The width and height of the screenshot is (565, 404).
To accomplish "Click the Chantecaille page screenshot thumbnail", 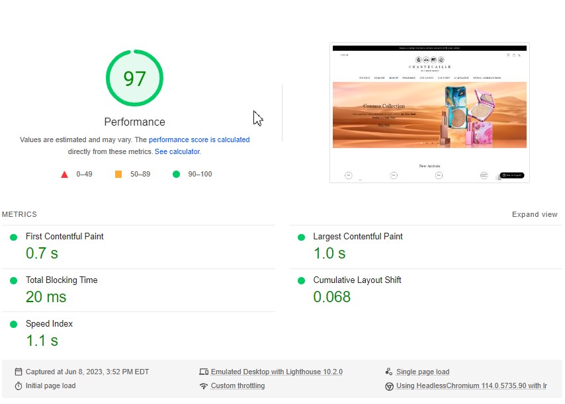I will [429, 112].
